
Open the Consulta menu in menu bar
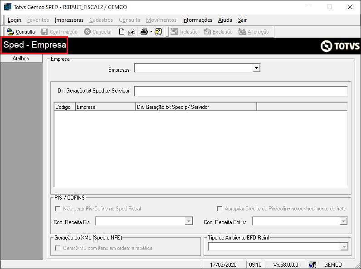pyautogui.click(x=129, y=20)
